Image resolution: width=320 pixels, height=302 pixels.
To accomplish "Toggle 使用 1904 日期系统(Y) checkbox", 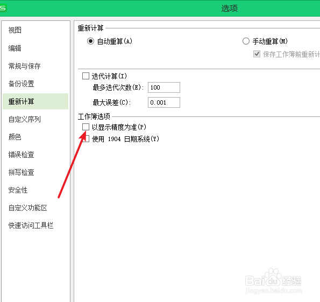I will pyautogui.click(x=87, y=139).
